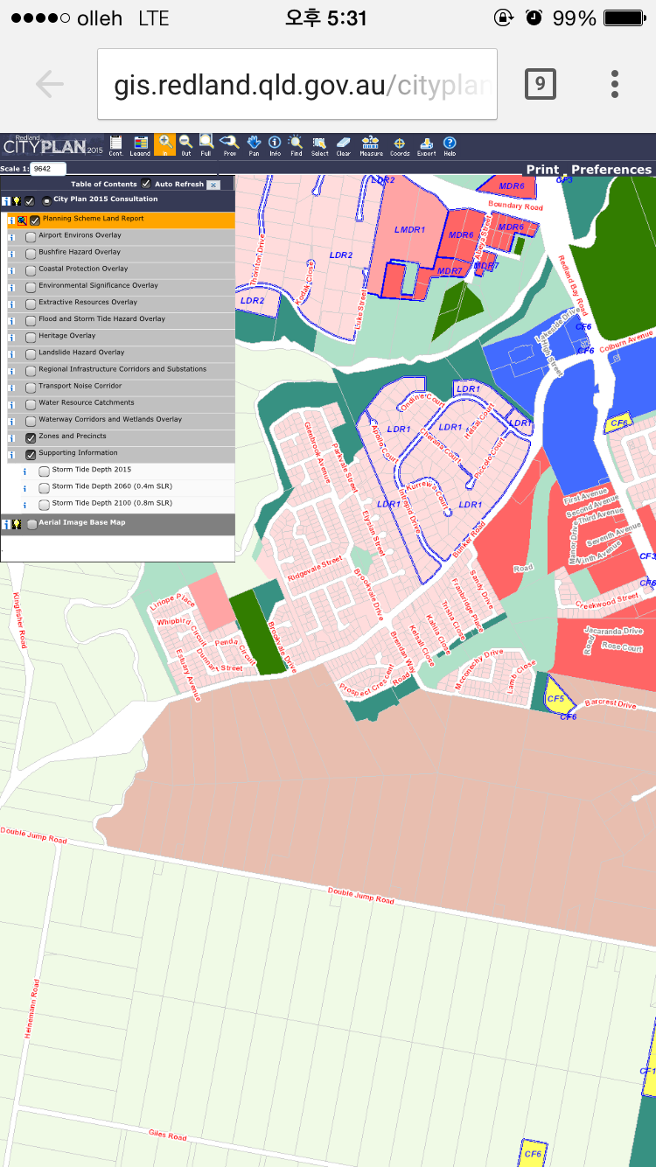The image size is (656, 1167).
Task: Tick the Storm Tide Depth 2015 checkbox
Action: 45,471
